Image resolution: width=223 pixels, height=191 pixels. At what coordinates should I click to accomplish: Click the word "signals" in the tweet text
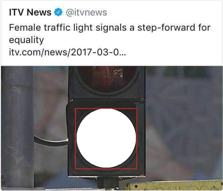111,28
